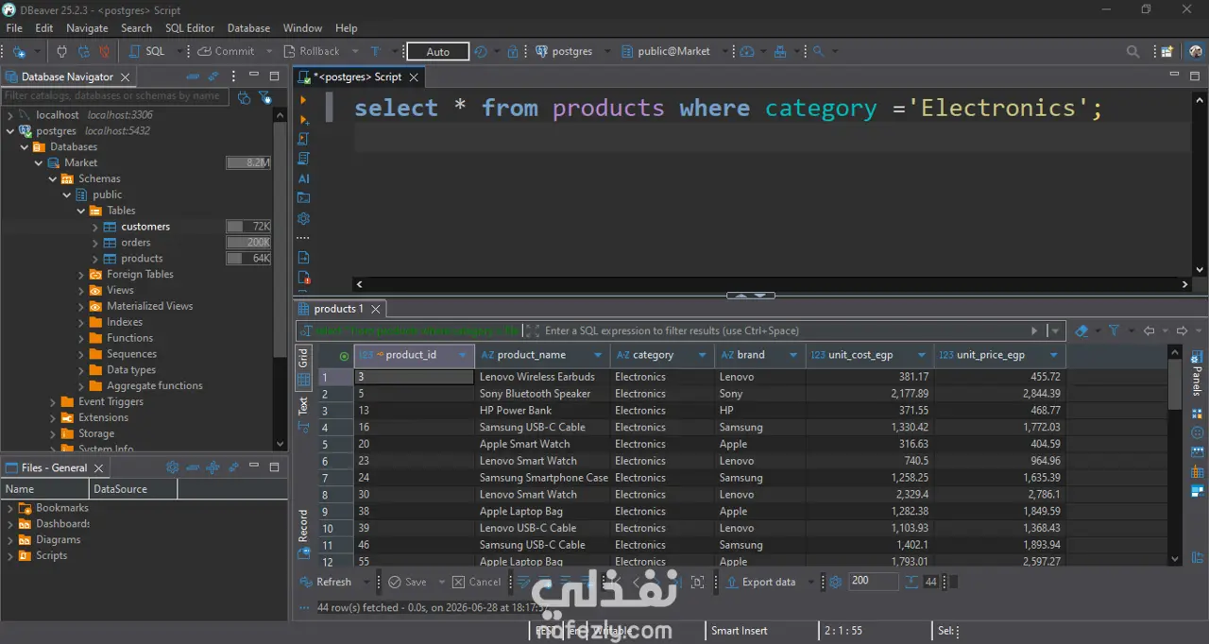This screenshot has width=1209, height=644.
Task: Open the Window menu
Action: pyautogui.click(x=302, y=28)
